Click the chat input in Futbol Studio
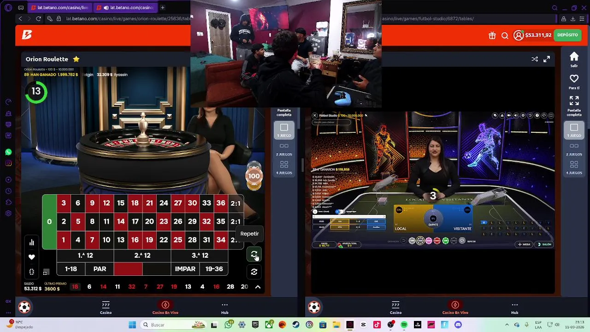This screenshot has width=590, height=332. click(x=331, y=122)
